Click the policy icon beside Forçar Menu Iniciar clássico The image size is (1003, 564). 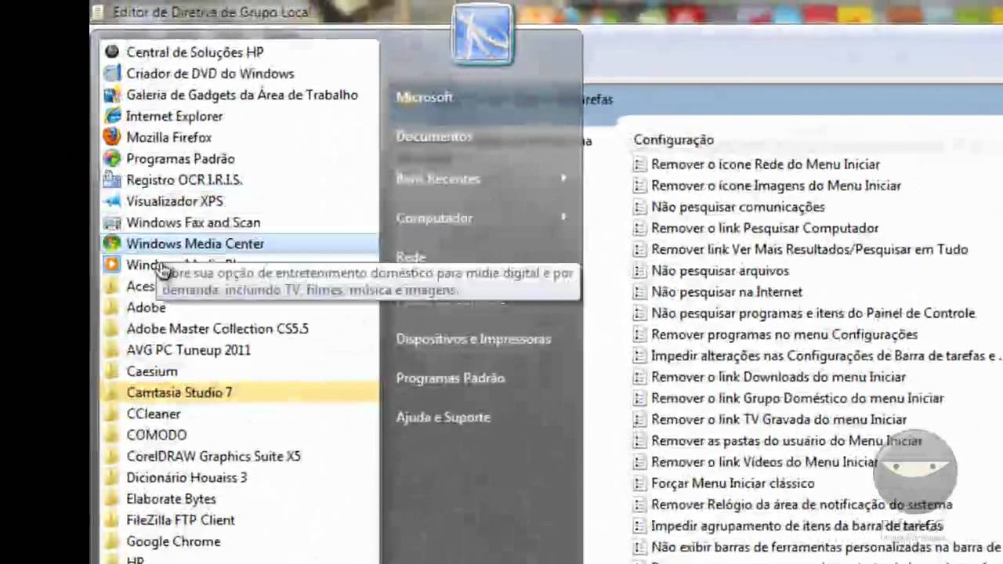639,483
